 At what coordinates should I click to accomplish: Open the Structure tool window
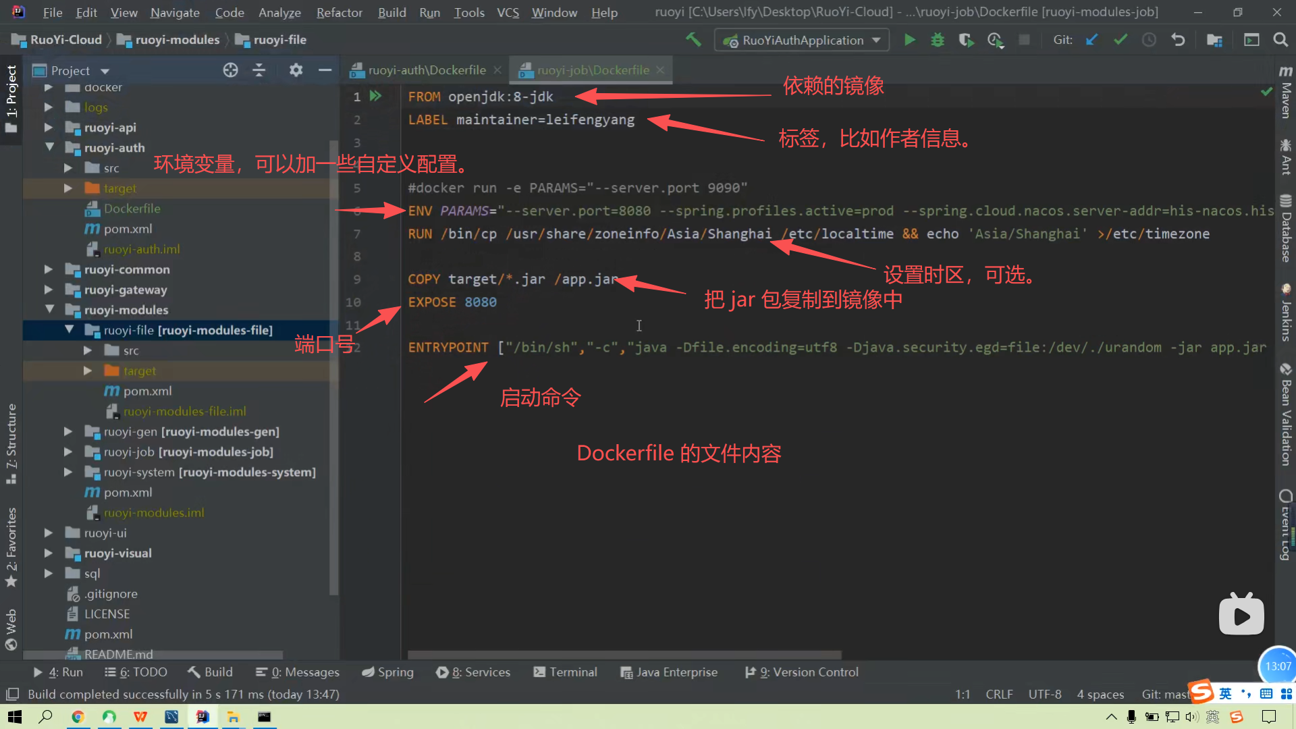click(x=11, y=443)
